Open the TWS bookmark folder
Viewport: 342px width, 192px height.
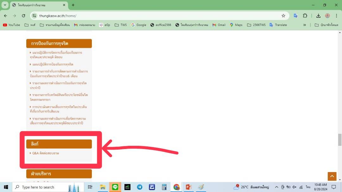click(x=120, y=25)
